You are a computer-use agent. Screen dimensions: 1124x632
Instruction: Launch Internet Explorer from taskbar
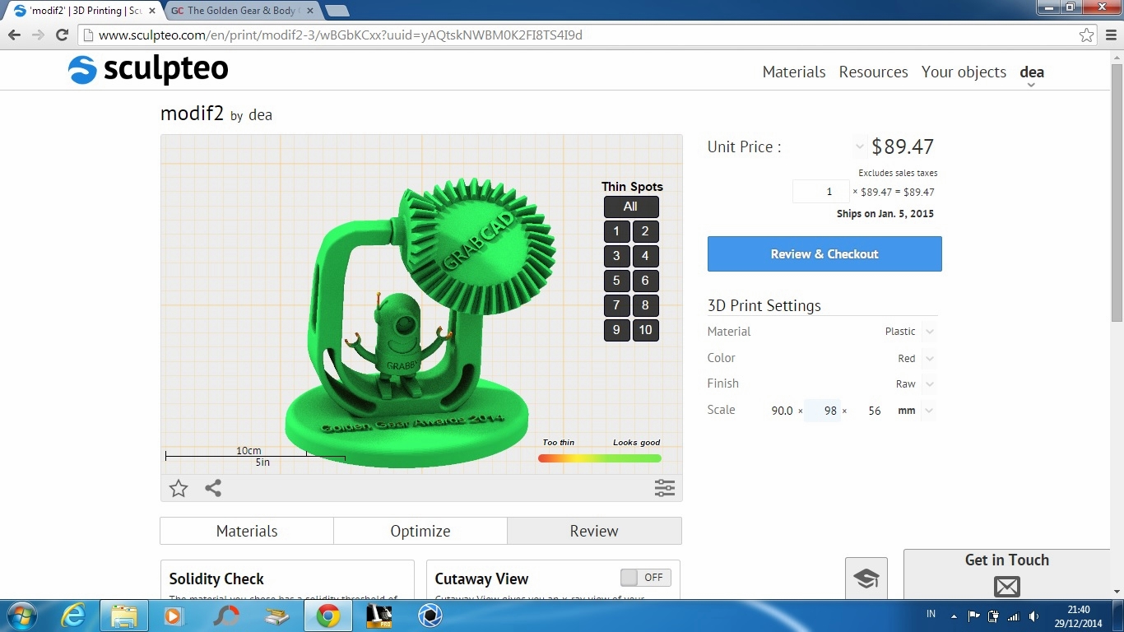click(73, 616)
